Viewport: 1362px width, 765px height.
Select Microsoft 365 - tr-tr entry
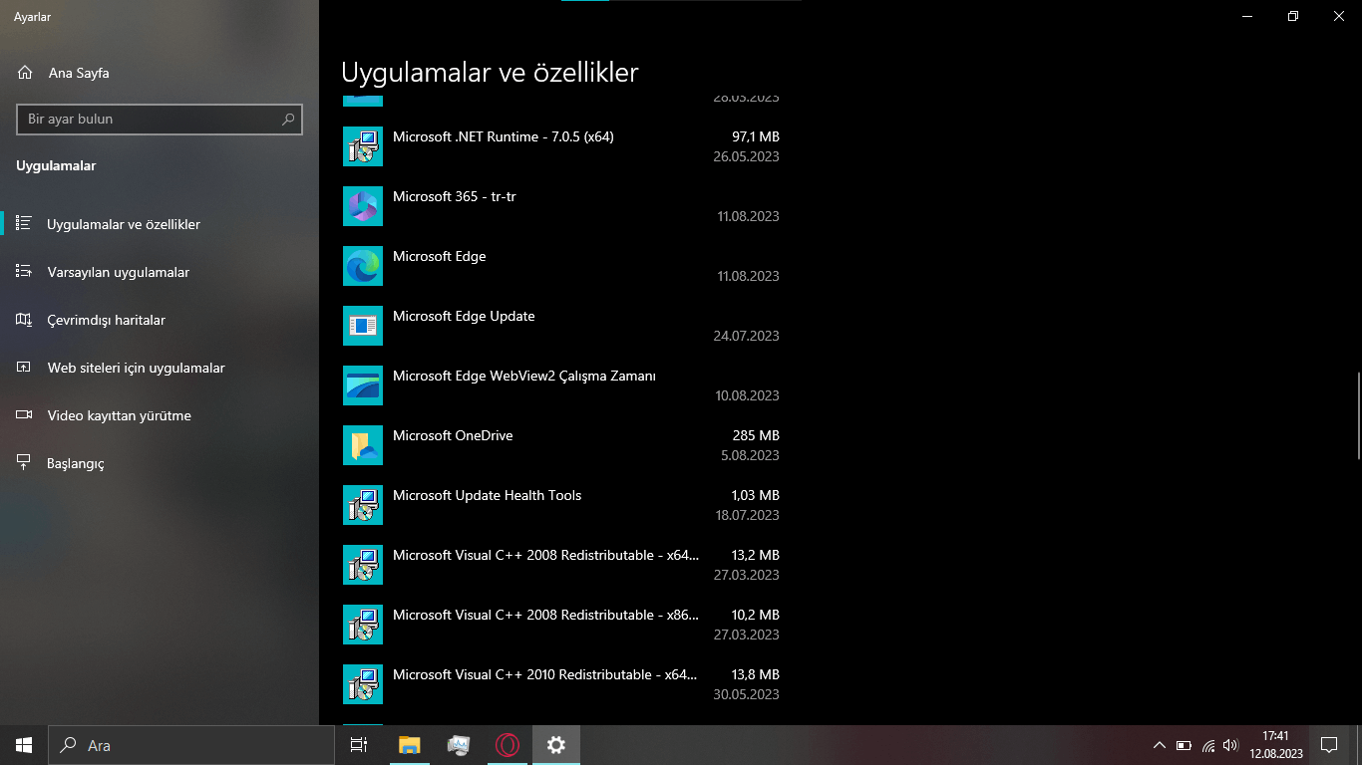pyautogui.click(x=455, y=196)
